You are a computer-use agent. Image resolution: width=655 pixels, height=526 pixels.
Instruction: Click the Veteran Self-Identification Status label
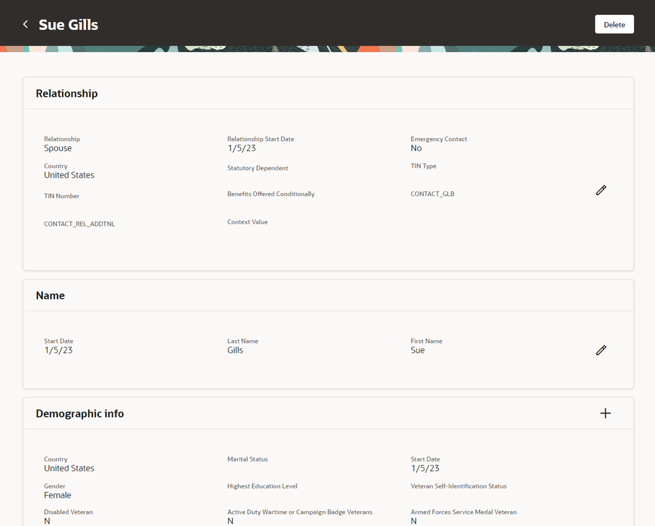click(x=458, y=487)
